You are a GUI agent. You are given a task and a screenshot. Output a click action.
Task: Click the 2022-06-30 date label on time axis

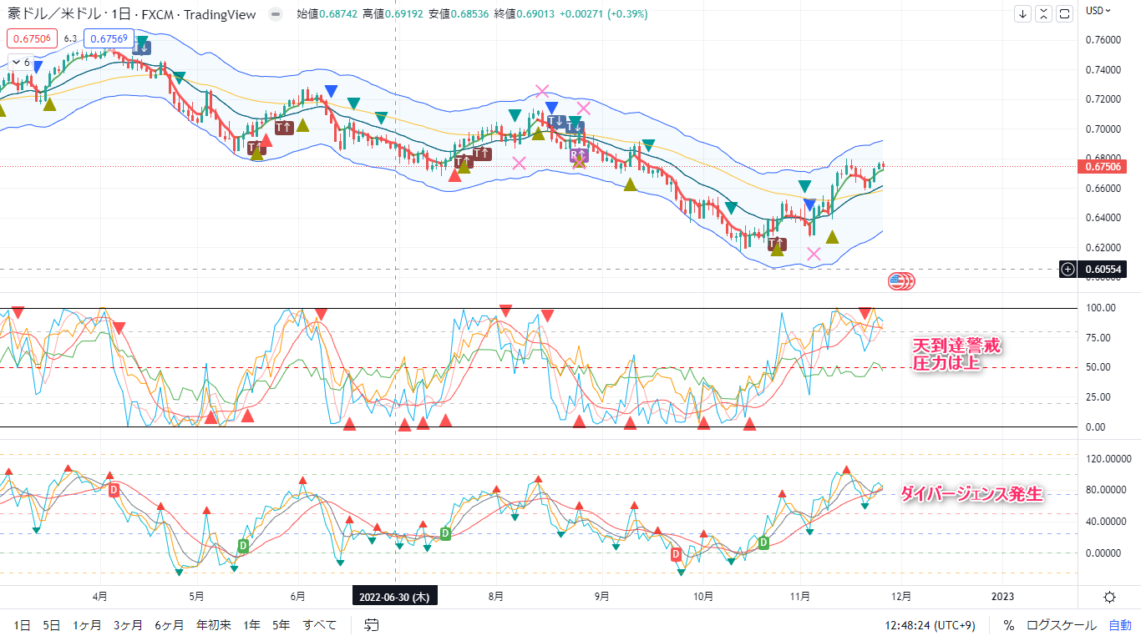(x=394, y=597)
